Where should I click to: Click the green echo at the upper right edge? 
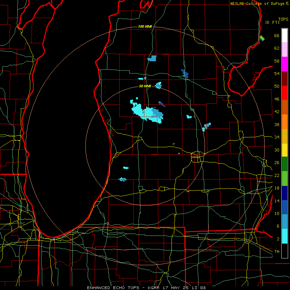[262, 38]
